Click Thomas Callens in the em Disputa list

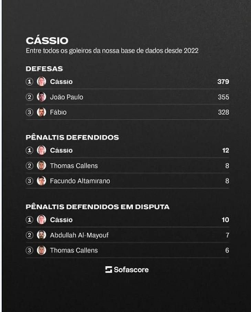tap(74, 250)
